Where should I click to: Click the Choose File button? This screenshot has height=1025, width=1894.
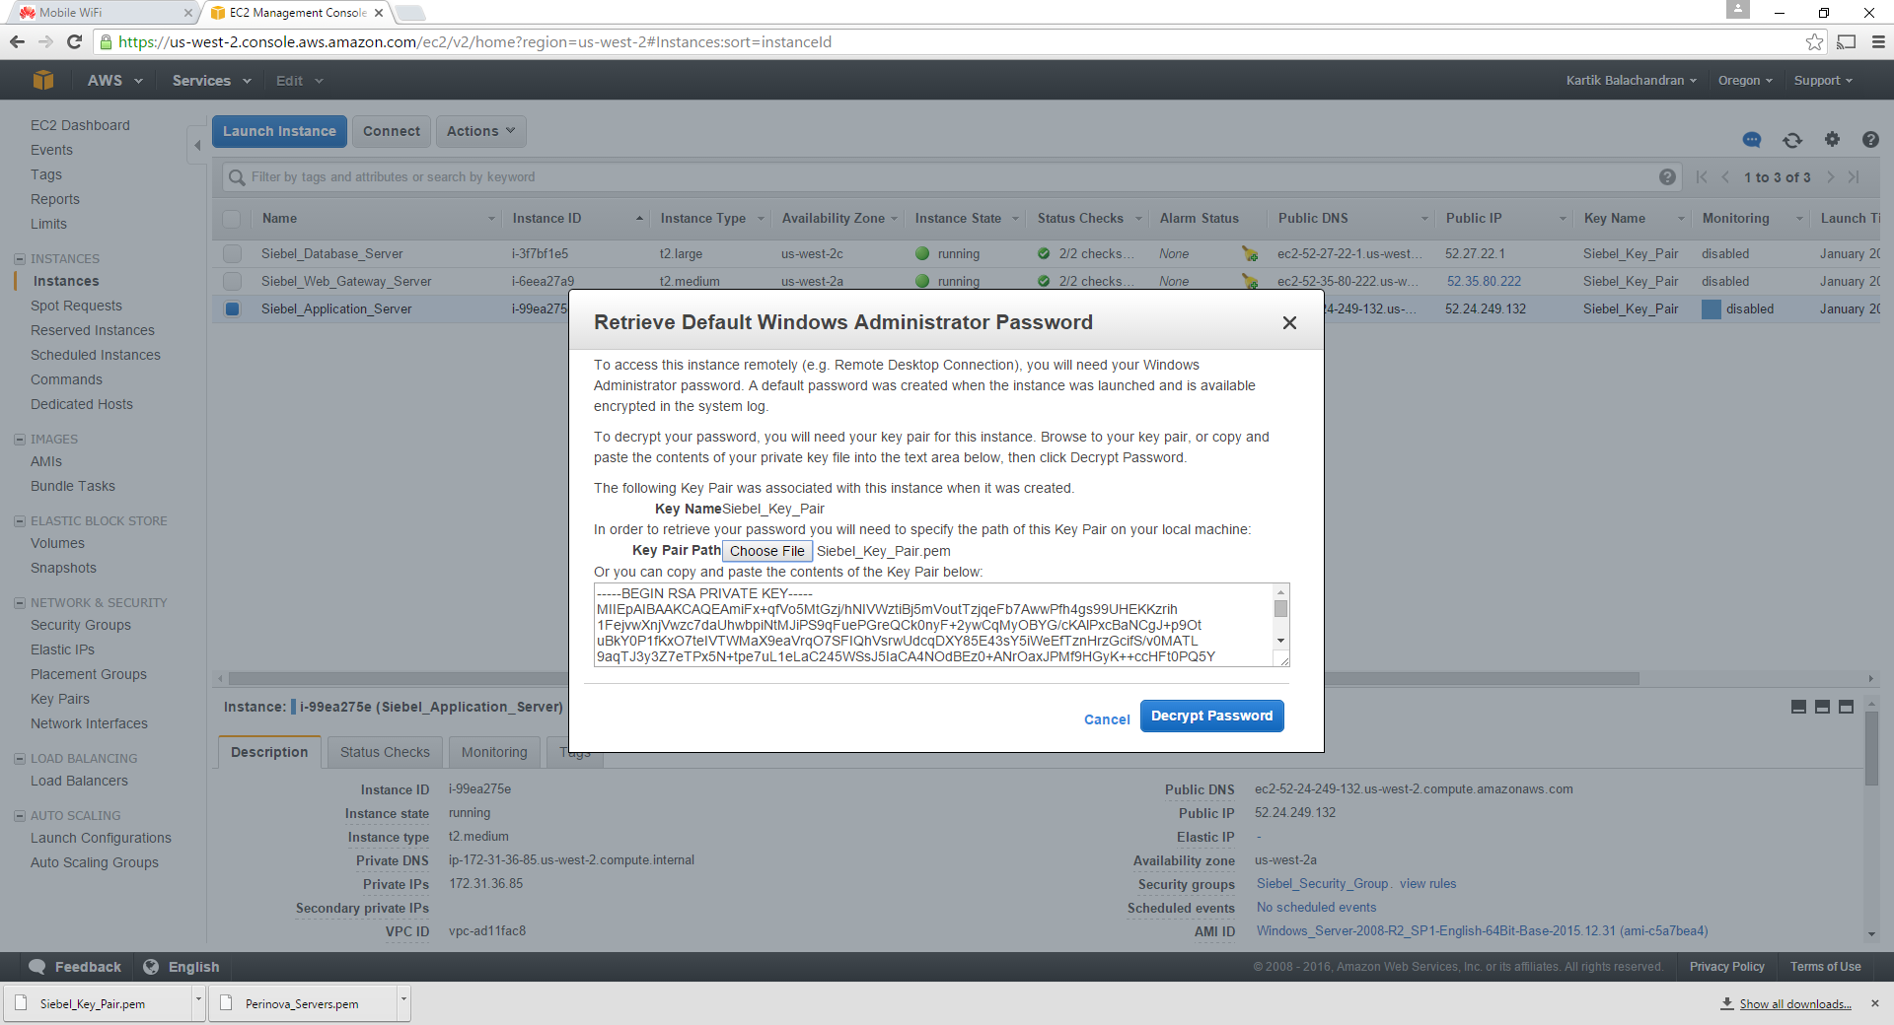[x=766, y=551]
